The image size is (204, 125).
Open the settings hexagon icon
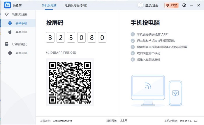pos(184,5)
